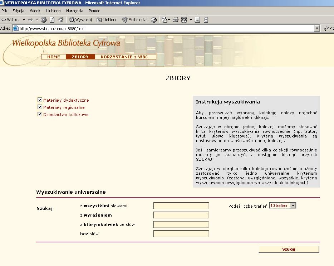Click the ZBIORY page heading text
Screen dimensions: 334x266
[x=178, y=78]
